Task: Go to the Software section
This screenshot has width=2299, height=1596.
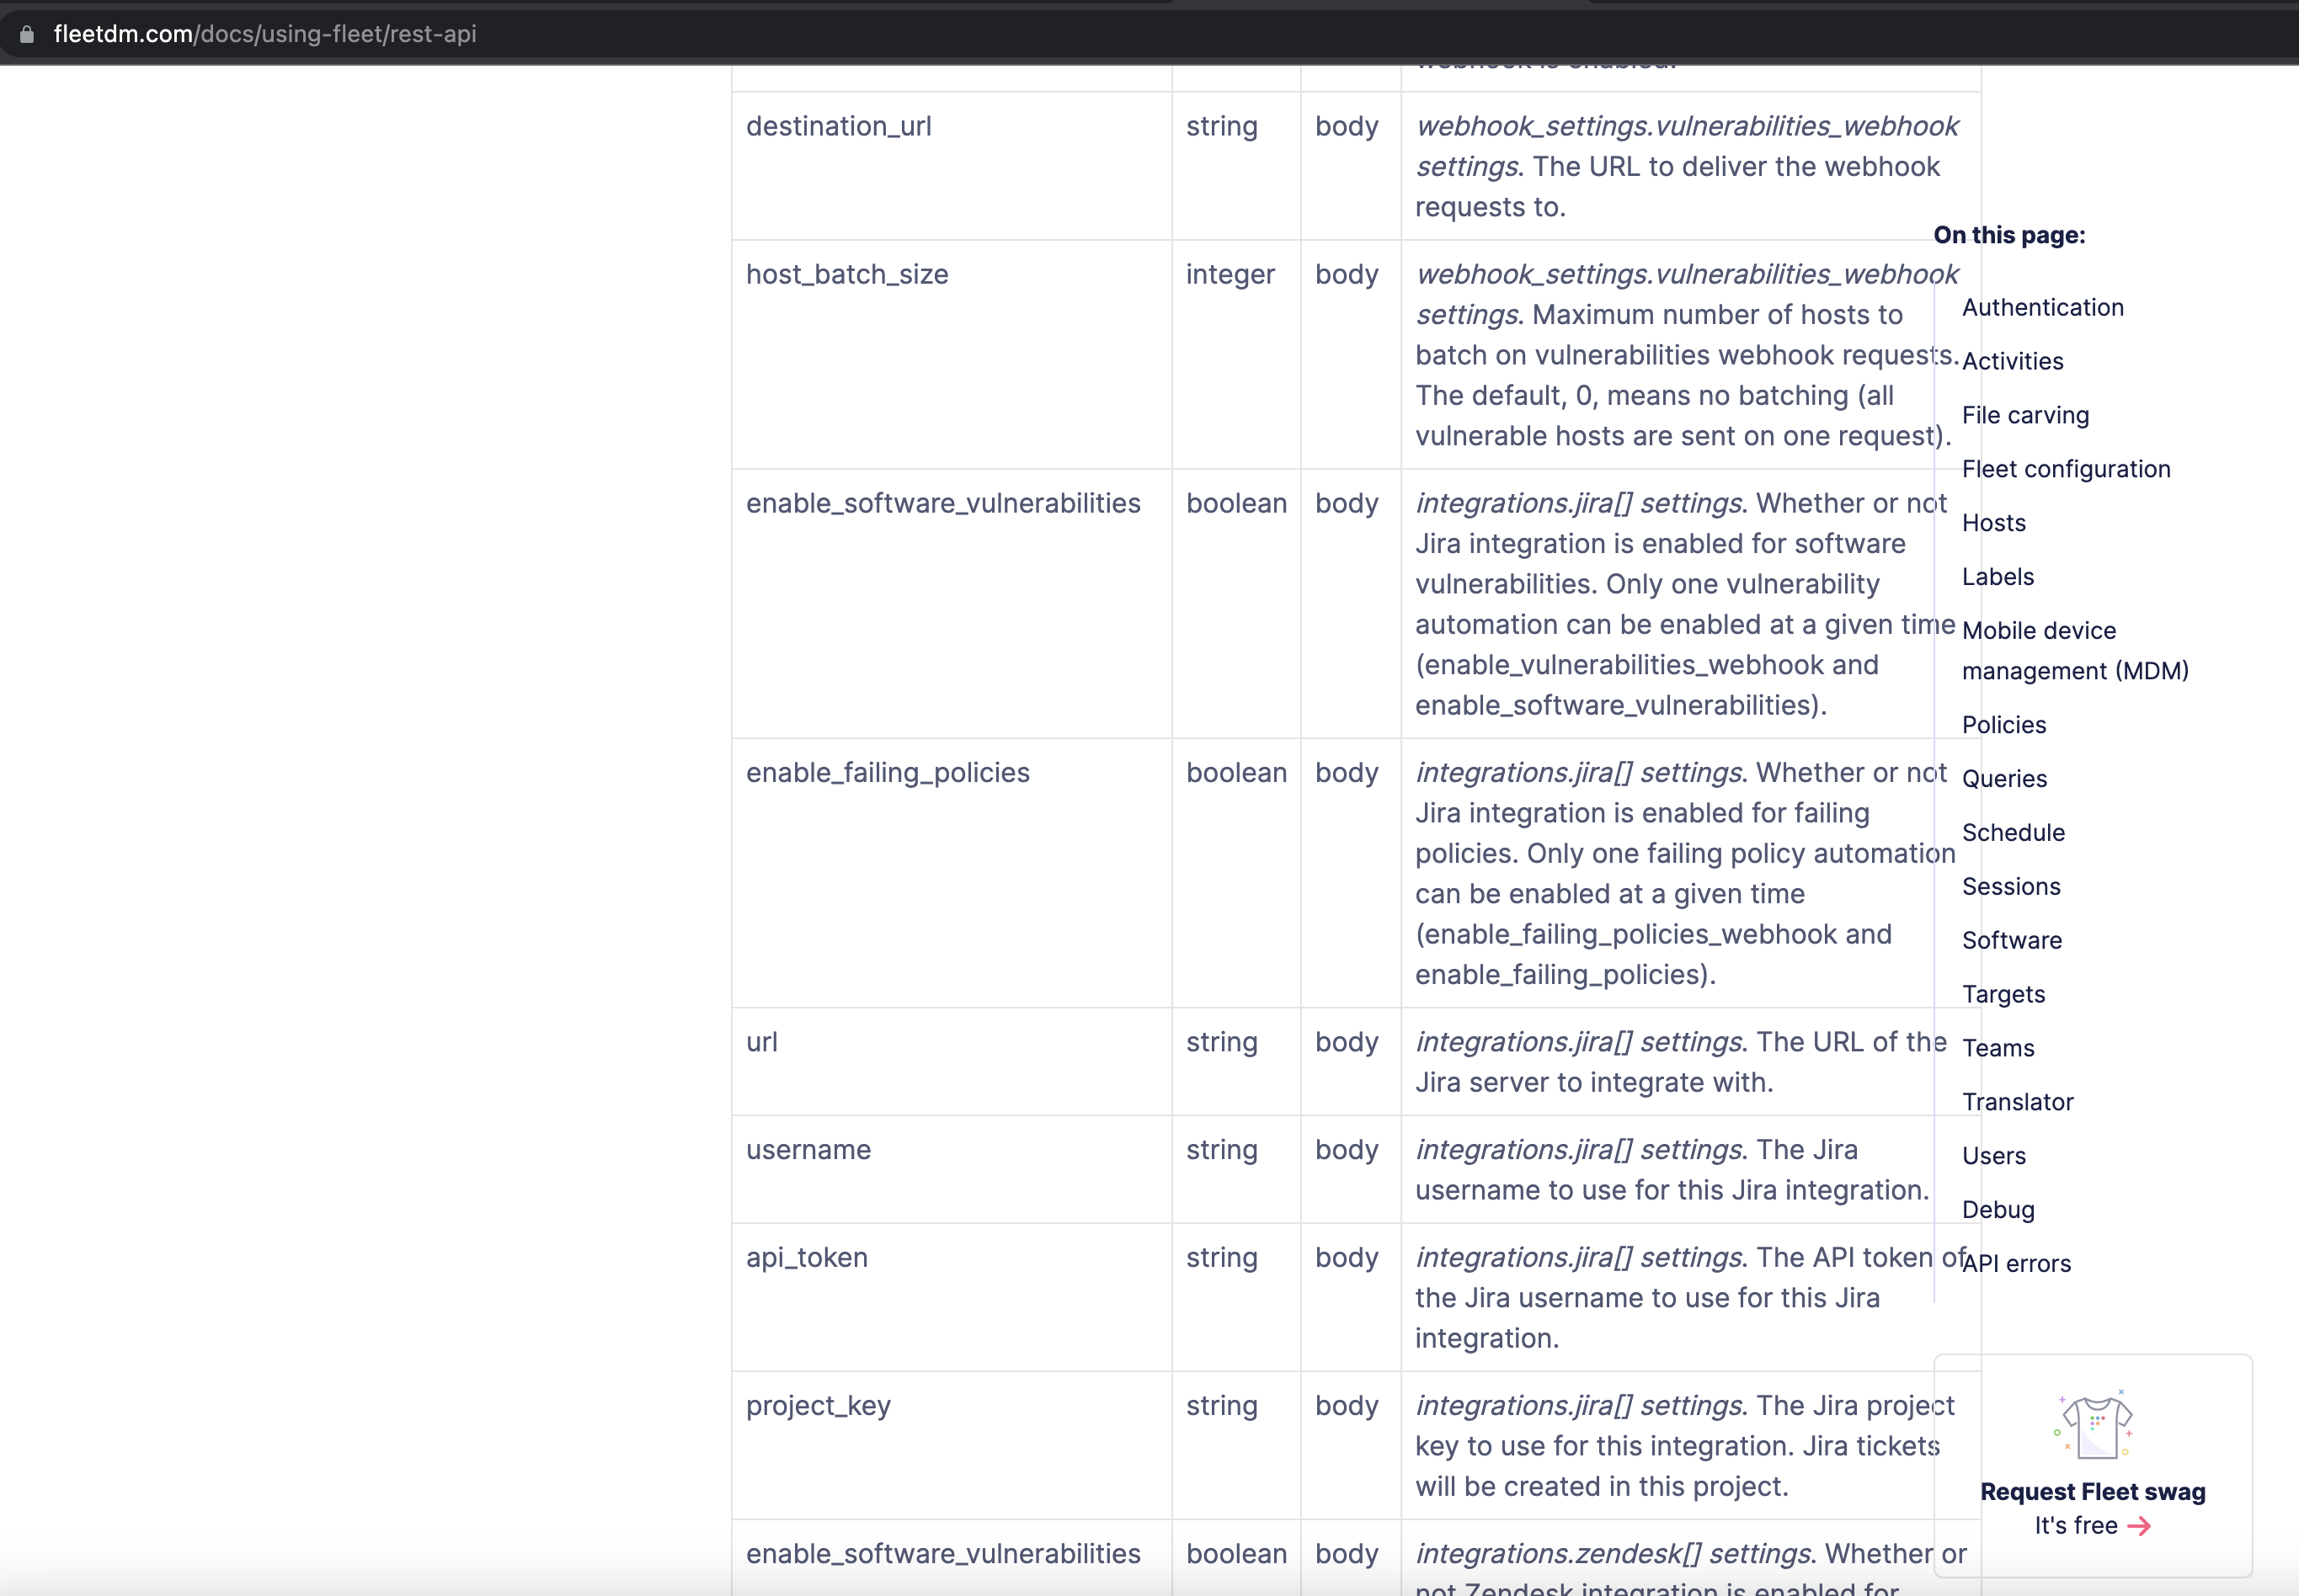Action: [2012, 940]
